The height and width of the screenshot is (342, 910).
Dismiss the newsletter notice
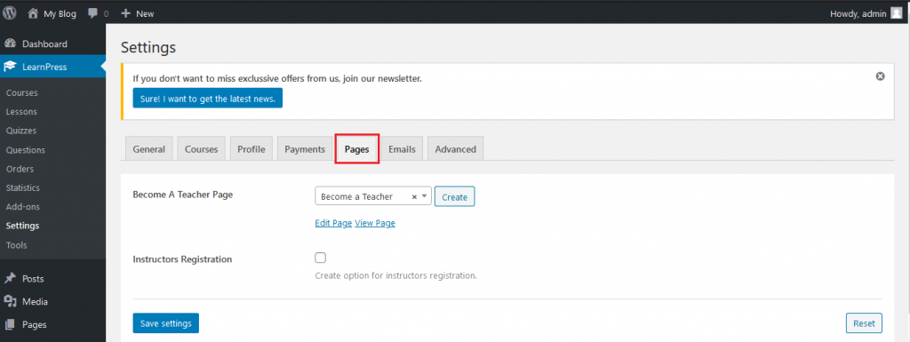[x=880, y=76]
